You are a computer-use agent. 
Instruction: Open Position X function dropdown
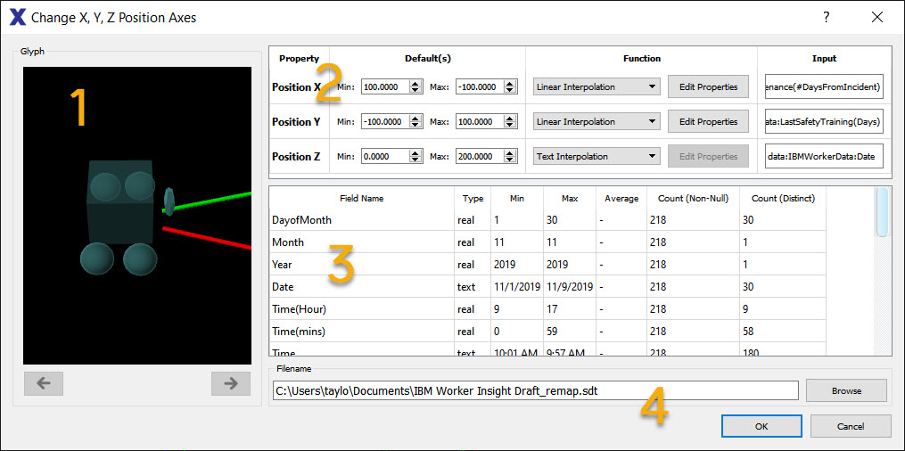(x=596, y=87)
